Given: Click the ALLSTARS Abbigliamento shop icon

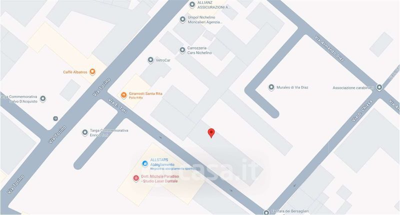Looking at the screenshot, I should click(145, 163).
